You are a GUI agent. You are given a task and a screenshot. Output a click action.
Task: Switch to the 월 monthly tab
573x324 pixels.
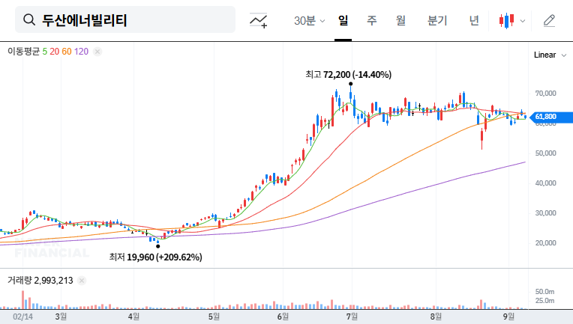(400, 20)
